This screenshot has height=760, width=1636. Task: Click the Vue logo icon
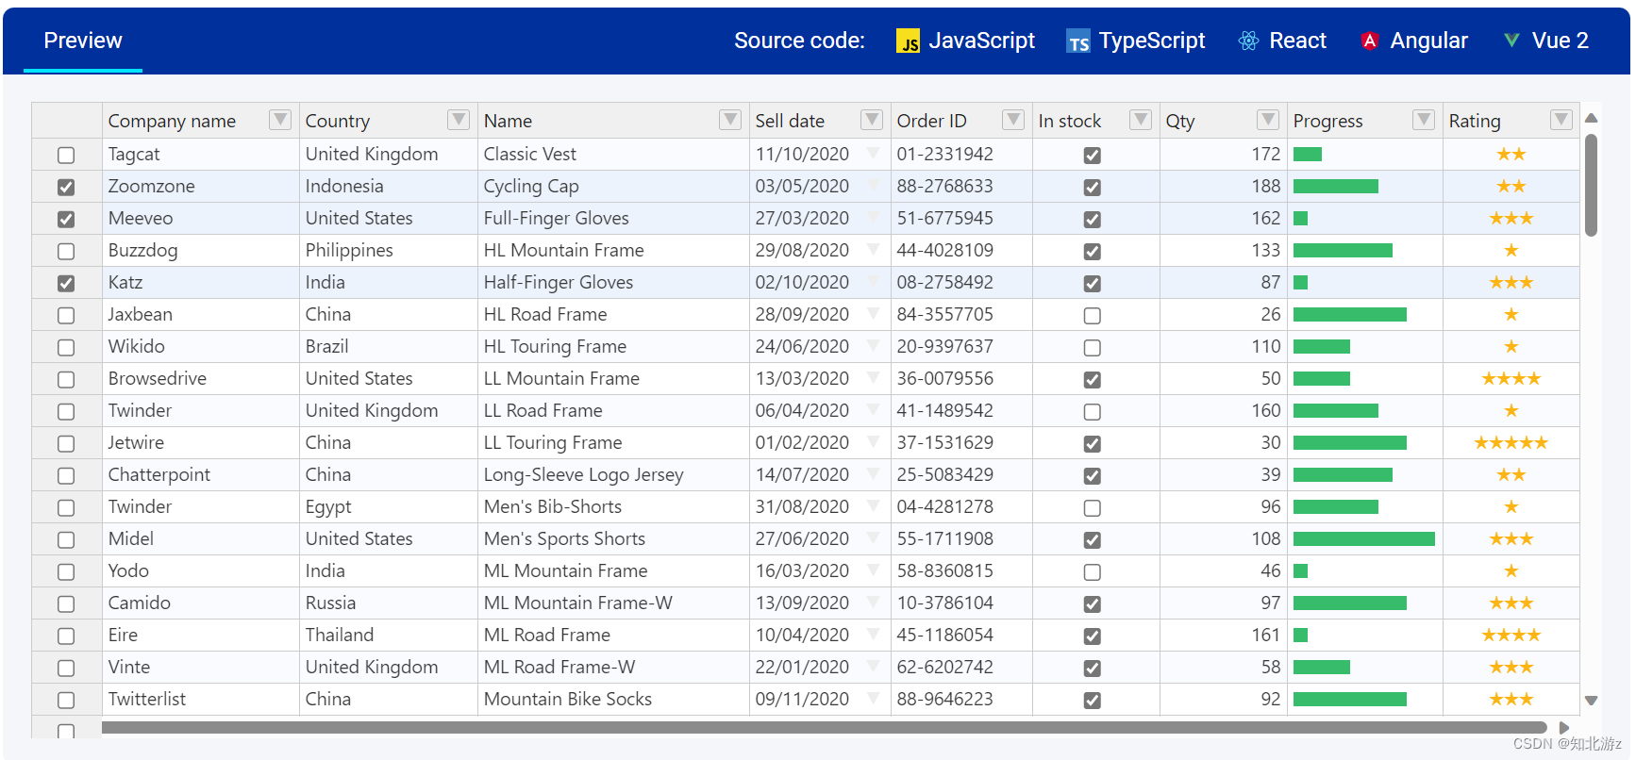click(x=1511, y=41)
